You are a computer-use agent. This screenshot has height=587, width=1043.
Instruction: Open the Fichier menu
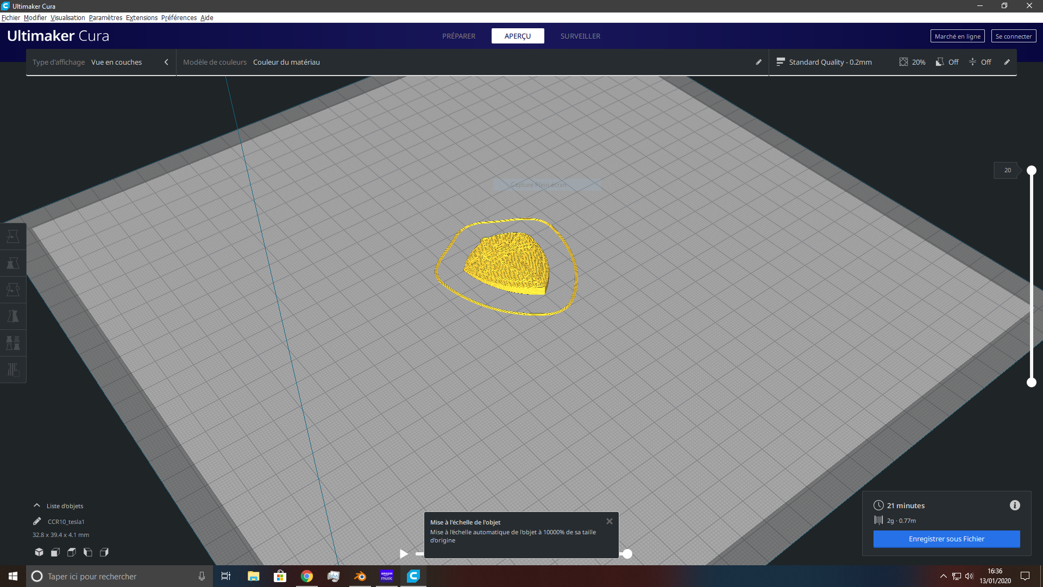11,18
